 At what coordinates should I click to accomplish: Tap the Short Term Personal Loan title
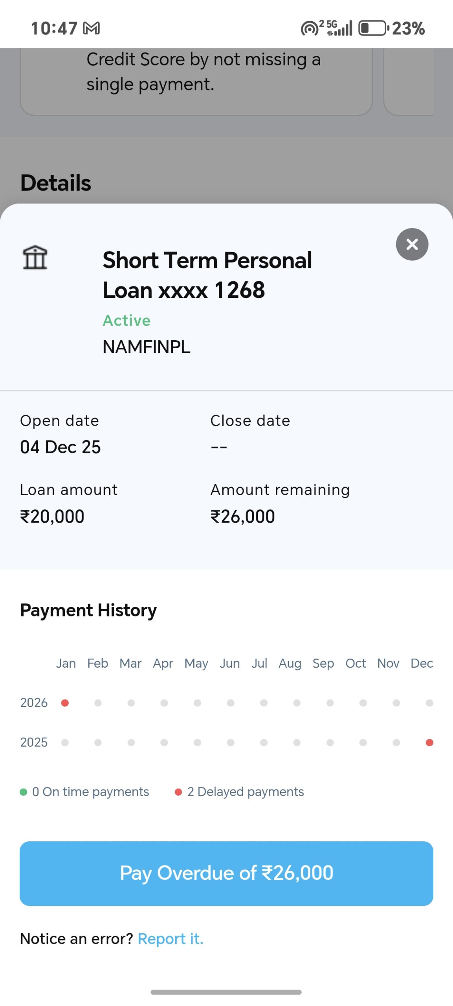click(x=207, y=275)
